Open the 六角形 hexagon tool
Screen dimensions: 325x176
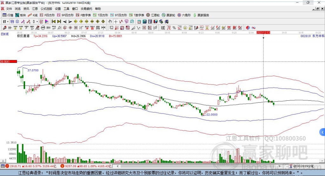pos(184,15)
